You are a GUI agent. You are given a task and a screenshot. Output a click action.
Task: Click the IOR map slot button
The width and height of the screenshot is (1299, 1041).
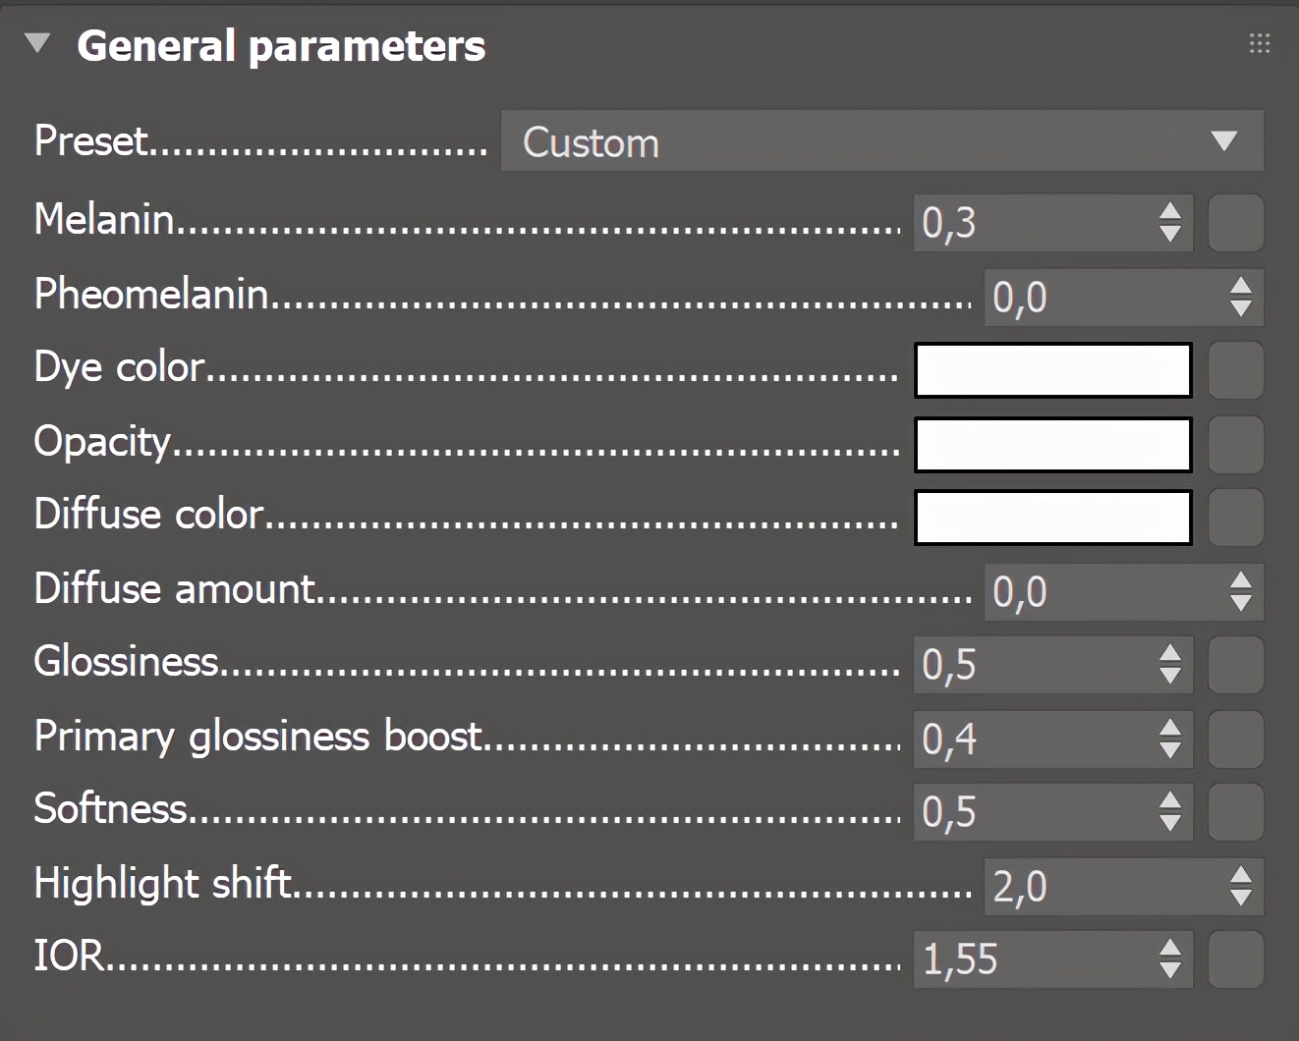coord(1235,959)
